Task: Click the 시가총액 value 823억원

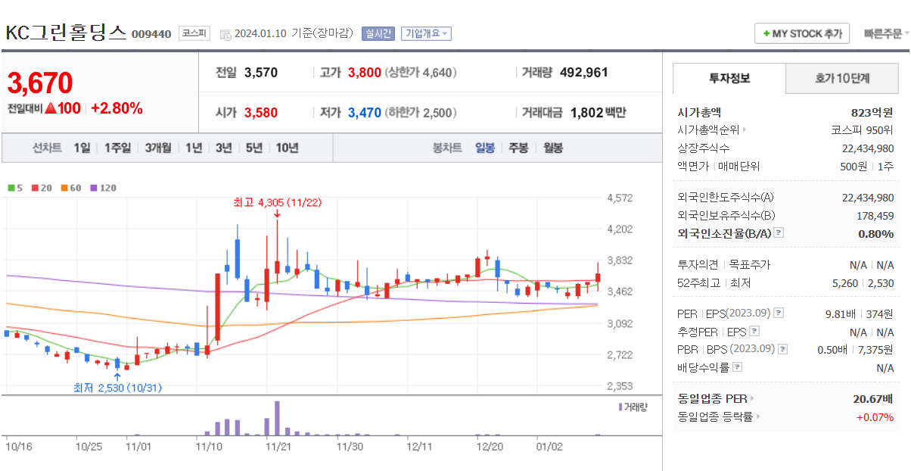Action: [x=872, y=112]
